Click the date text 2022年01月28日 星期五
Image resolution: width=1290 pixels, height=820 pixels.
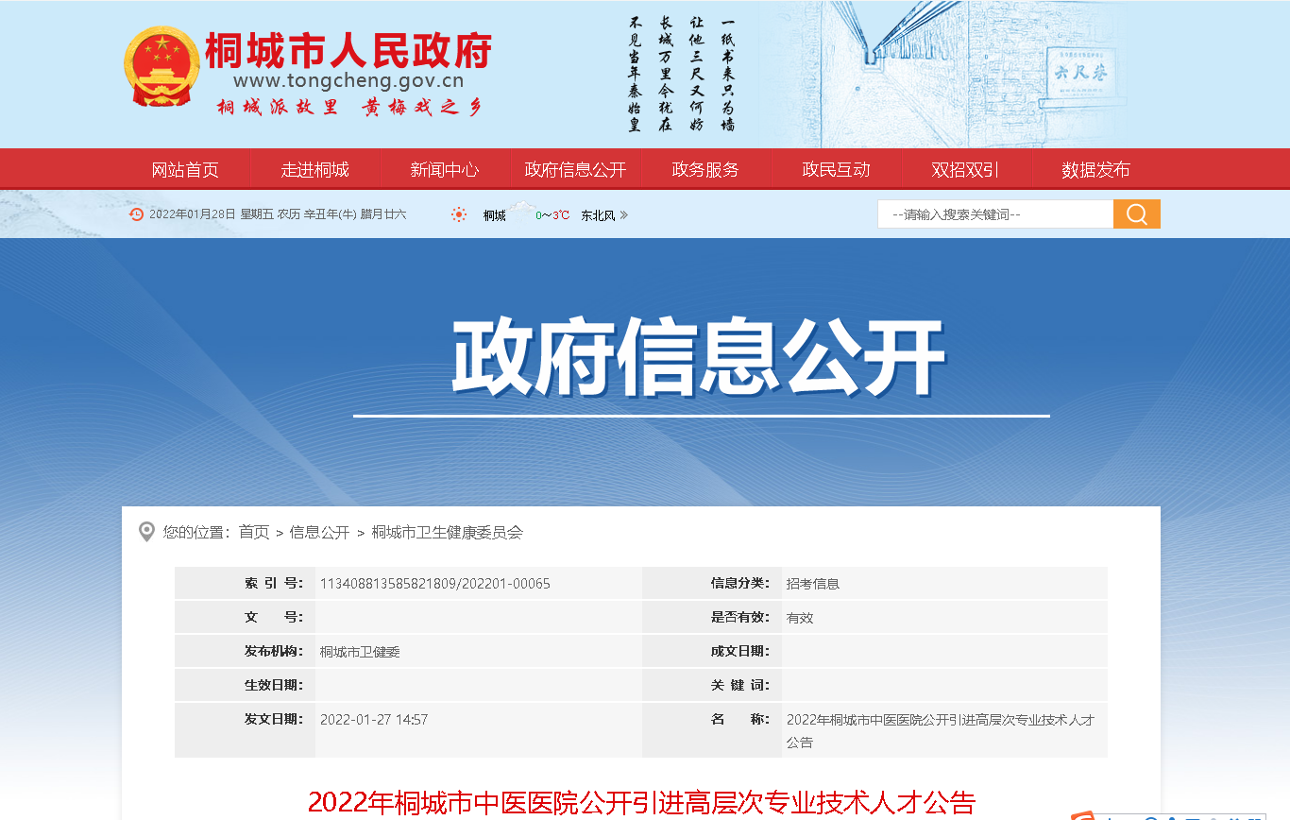[211, 214]
